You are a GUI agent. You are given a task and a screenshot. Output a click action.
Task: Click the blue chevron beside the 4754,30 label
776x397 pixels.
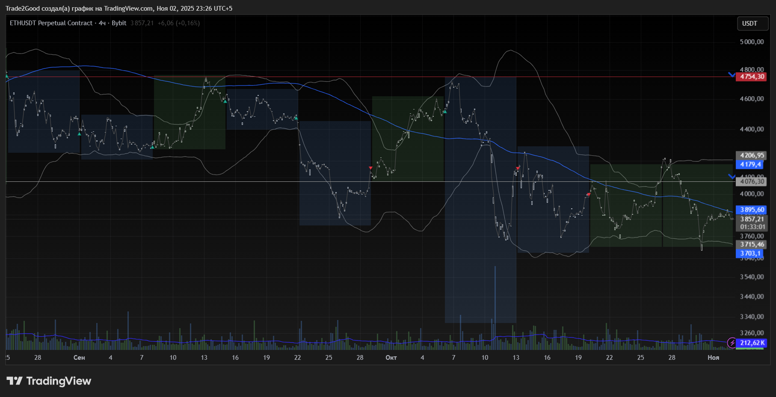(732, 75)
